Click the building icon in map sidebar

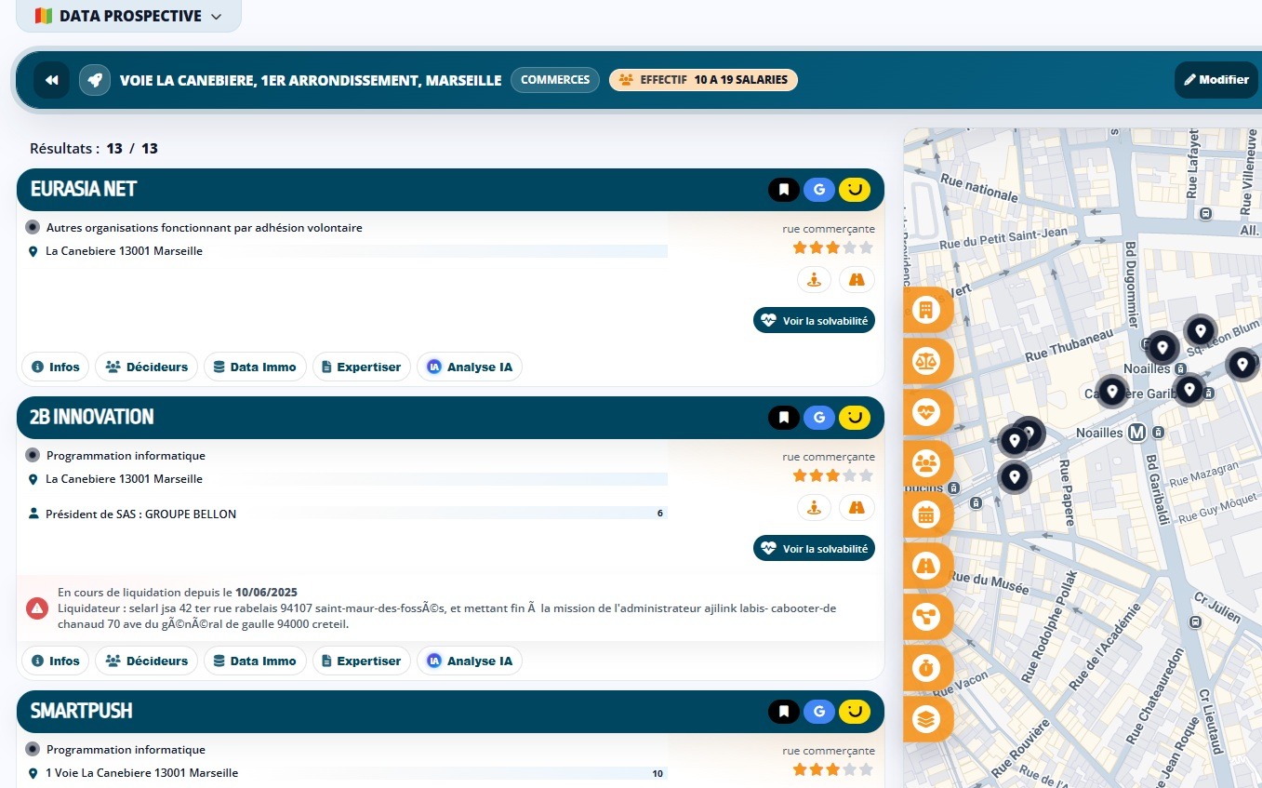(x=926, y=310)
